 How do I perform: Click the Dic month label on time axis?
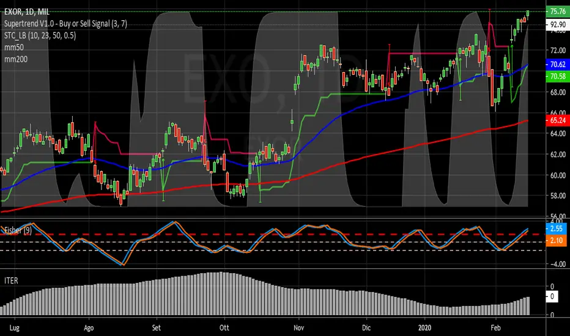point(366,327)
